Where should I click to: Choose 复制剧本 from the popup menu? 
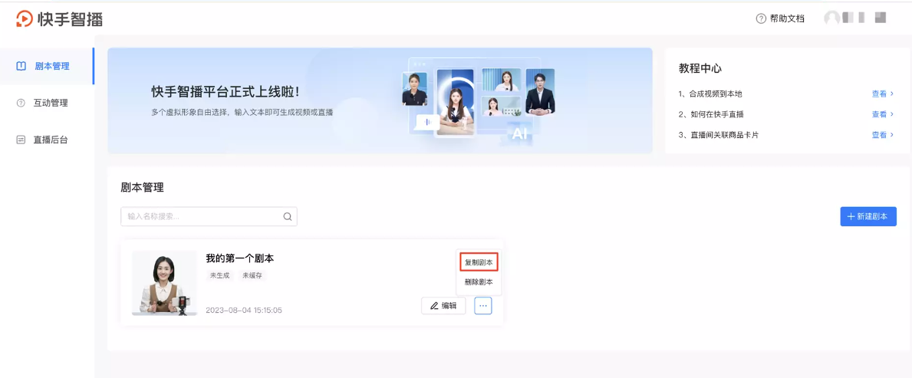[x=479, y=262]
